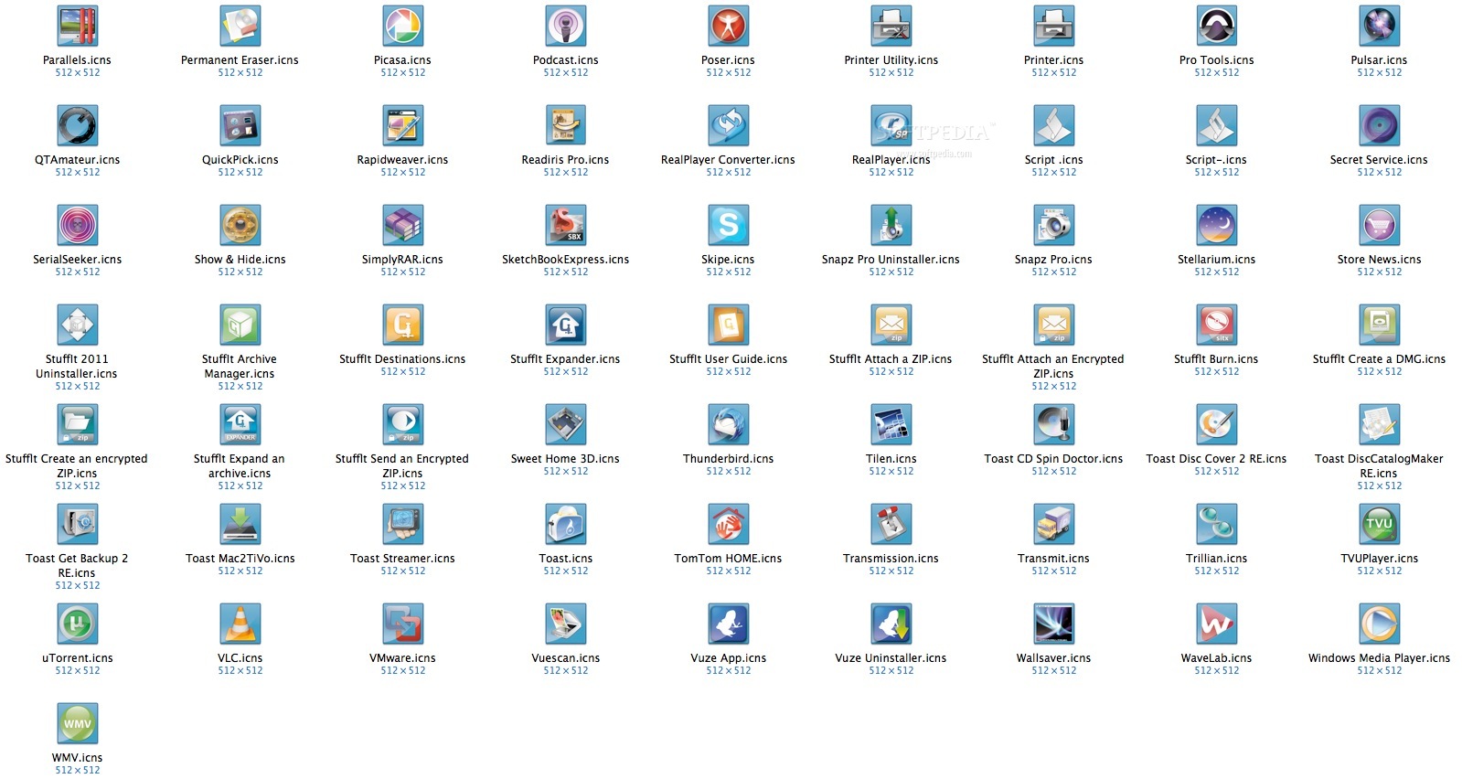Select the WaveLab icon
Image resolution: width=1462 pixels, height=779 pixels.
[x=1217, y=624]
